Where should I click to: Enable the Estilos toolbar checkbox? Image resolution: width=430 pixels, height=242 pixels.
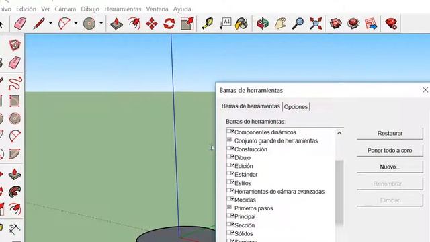pos(230,182)
